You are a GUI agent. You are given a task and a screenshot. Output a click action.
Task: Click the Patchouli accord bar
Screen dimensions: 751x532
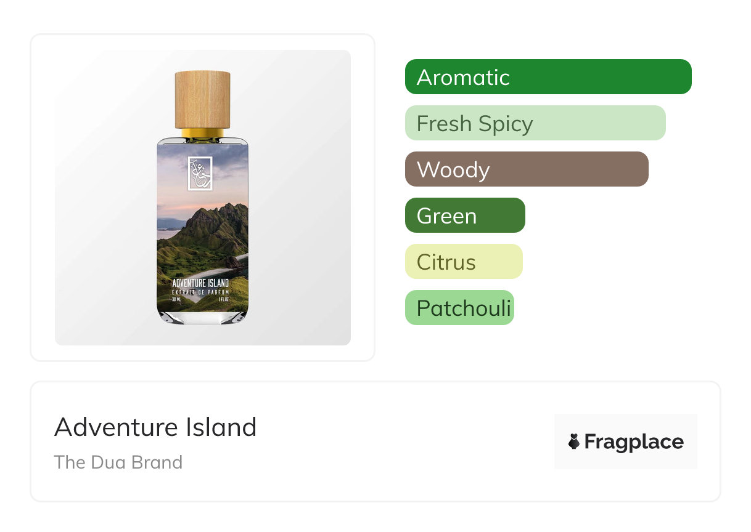pos(459,308)
